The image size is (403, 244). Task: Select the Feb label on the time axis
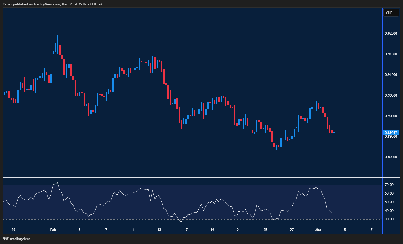tap(53, 230)
